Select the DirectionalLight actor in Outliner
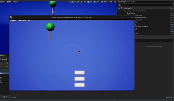Viewport: 174px width, 101px height. click(x=138, y=15)
